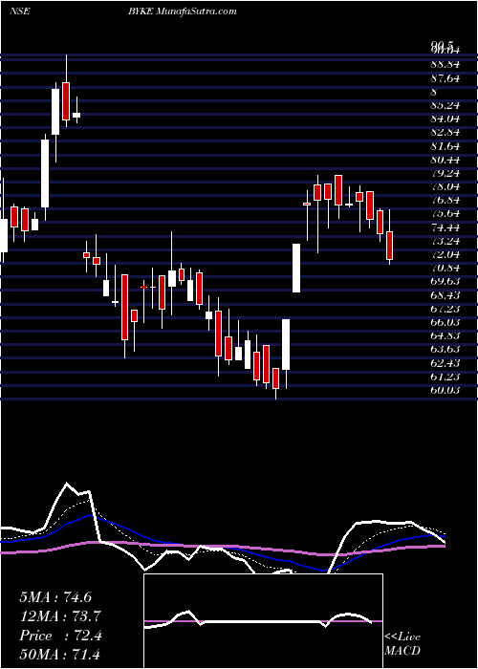
Task: Select the 63.63 price level label
Action: [x=445, y=350]
